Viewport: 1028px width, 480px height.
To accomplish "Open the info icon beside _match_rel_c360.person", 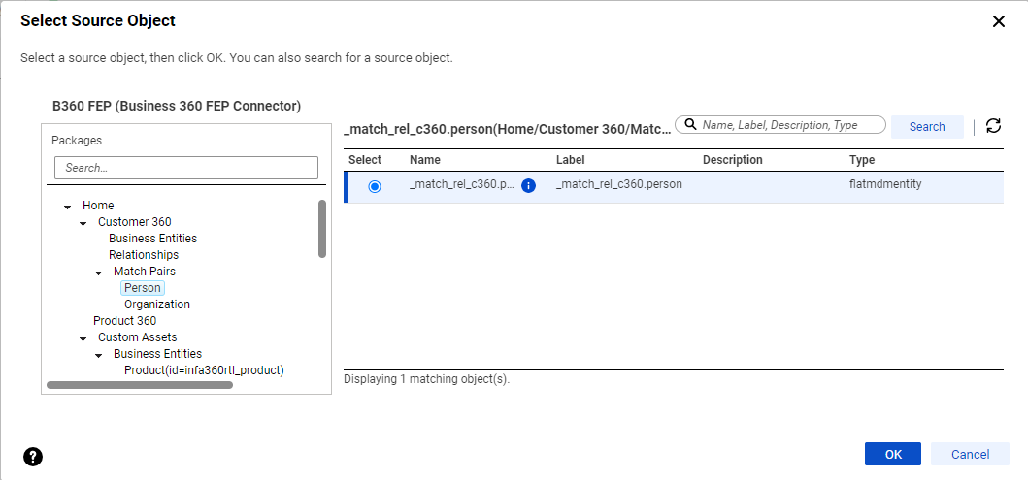I will [528, 186].
